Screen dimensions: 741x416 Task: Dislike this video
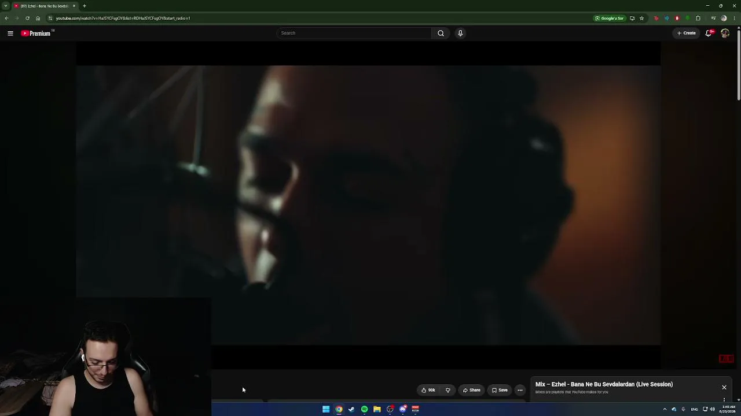pyautogui.click(x=447, y=390)
